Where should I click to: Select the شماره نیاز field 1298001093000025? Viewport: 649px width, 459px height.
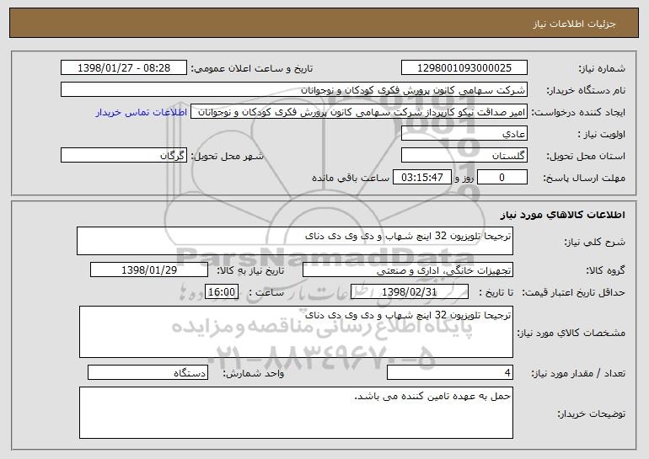[464, 67]
